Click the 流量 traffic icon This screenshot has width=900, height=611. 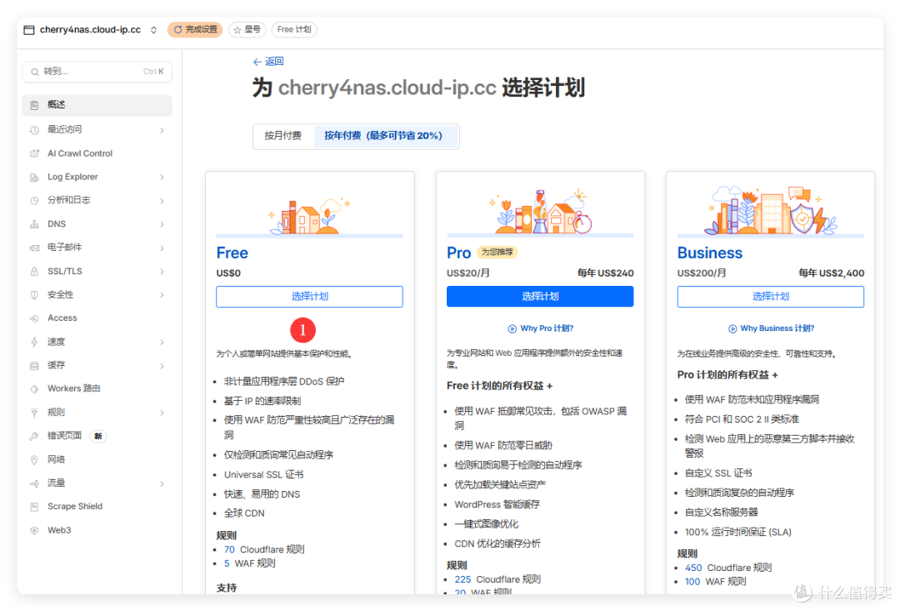[34, 483]
